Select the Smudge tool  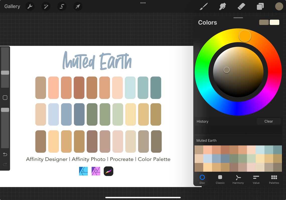223,6
